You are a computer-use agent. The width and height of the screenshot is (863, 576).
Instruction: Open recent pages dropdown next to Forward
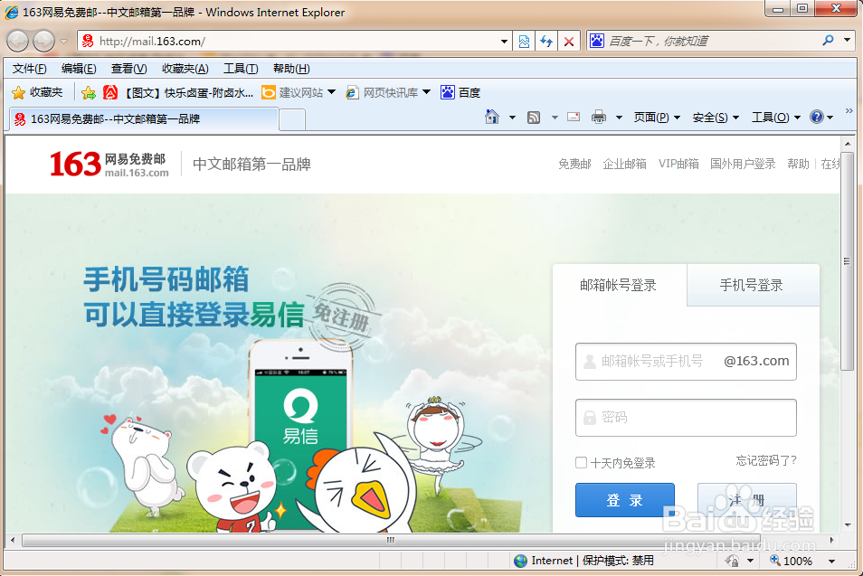point(64,42)
